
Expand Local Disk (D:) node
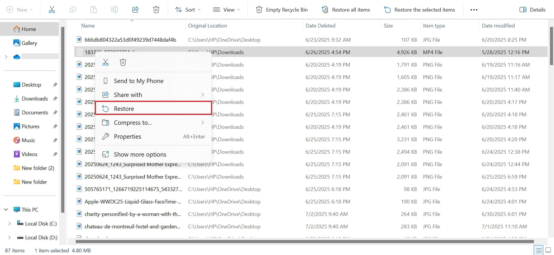pos(9,237)
